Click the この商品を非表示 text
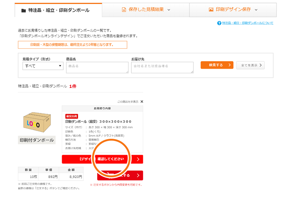This screenshot has width=291, height=198. [128, 102]
